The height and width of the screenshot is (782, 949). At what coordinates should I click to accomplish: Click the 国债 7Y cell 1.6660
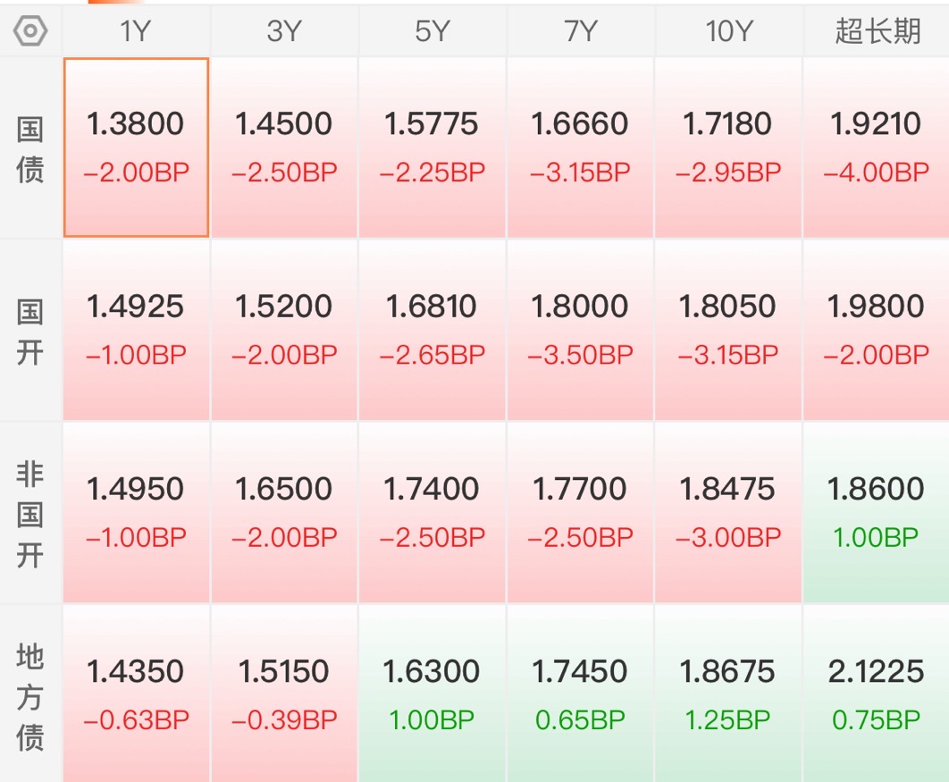click(x=581, y=147)
